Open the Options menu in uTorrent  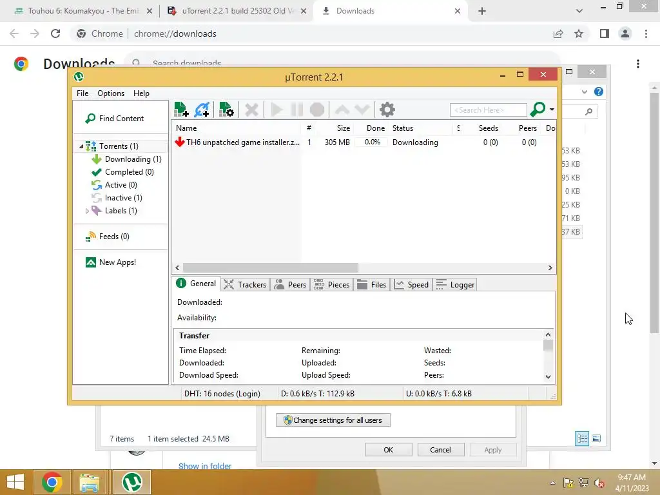pyautogui.click(x=111, y=93)
